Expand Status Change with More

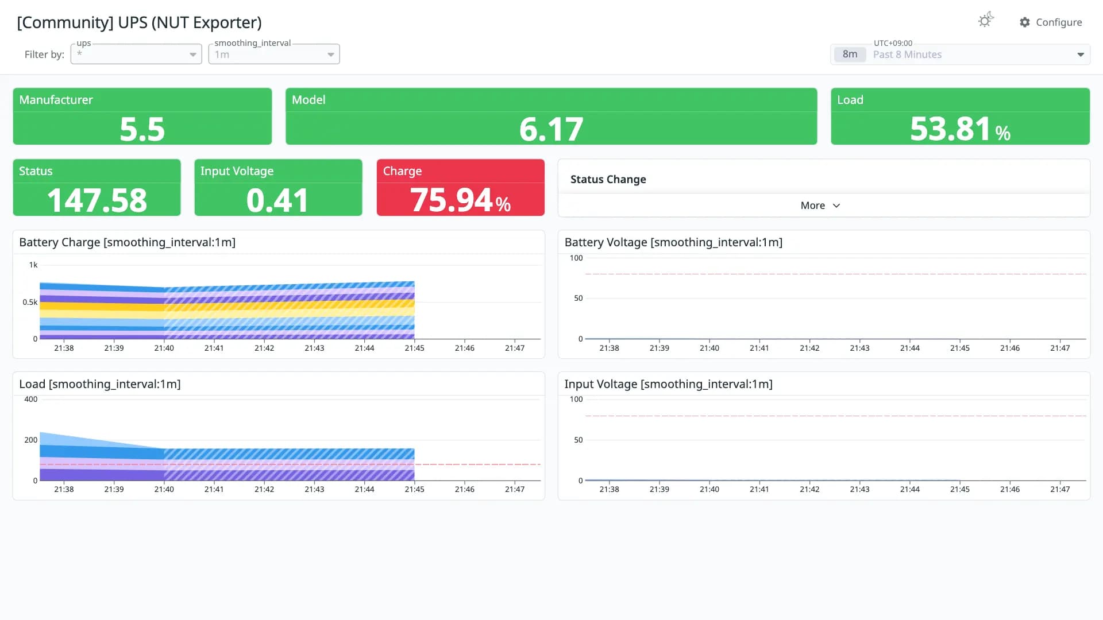click(820, 206)
